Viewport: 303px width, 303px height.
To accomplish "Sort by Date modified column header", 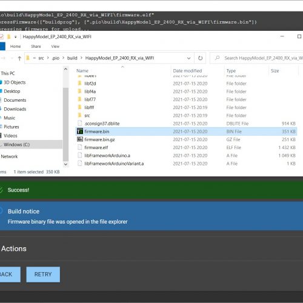I will (187, 71).
